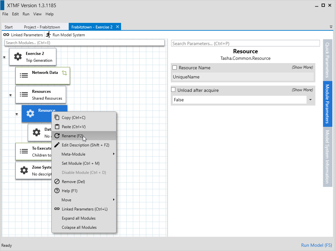Viewport: 335px width, 251px height.
Task: Click the Remove prohibition icon
Action: pyautogui.click(x=57, y=182)
